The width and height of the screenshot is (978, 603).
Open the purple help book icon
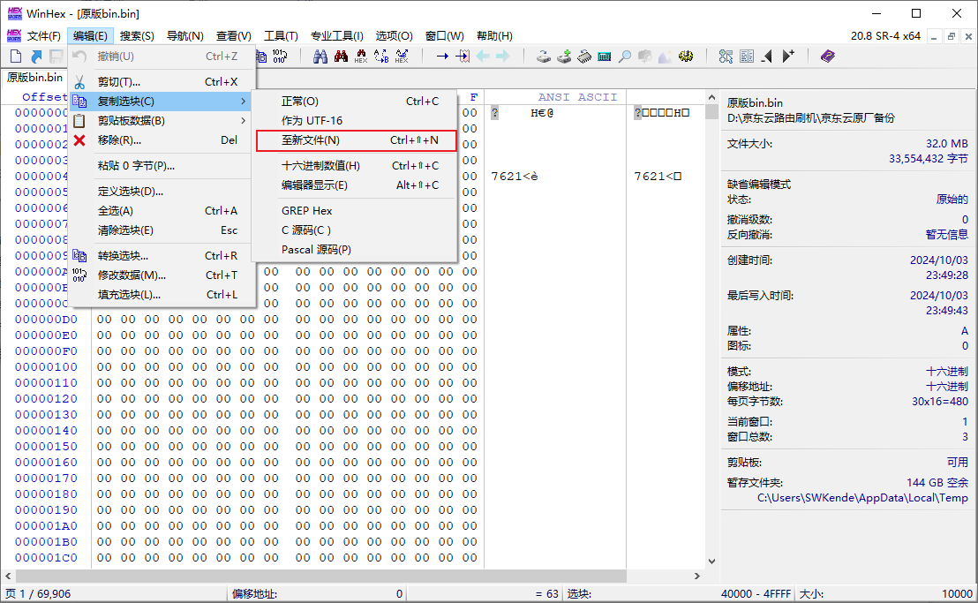[x=827, y=57]
